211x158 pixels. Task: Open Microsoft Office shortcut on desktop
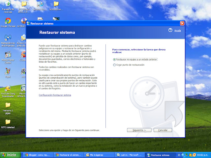coord(22,92)
